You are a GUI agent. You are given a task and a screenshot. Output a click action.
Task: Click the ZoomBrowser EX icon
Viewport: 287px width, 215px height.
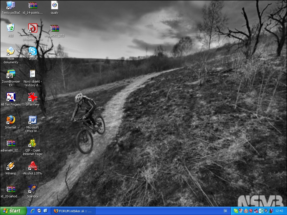tap(11, 74)
